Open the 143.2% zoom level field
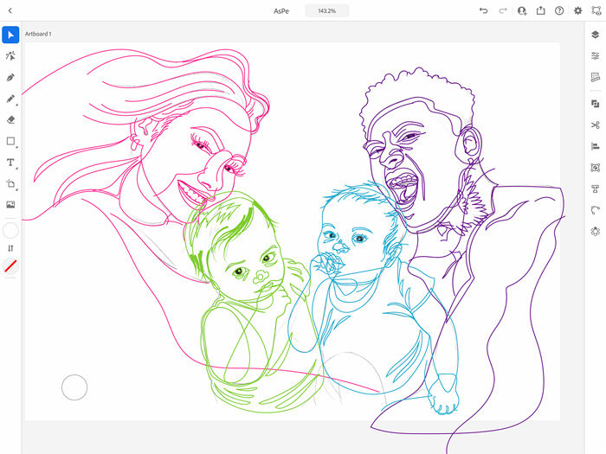The image size is (606, 454). coord(327,10)
